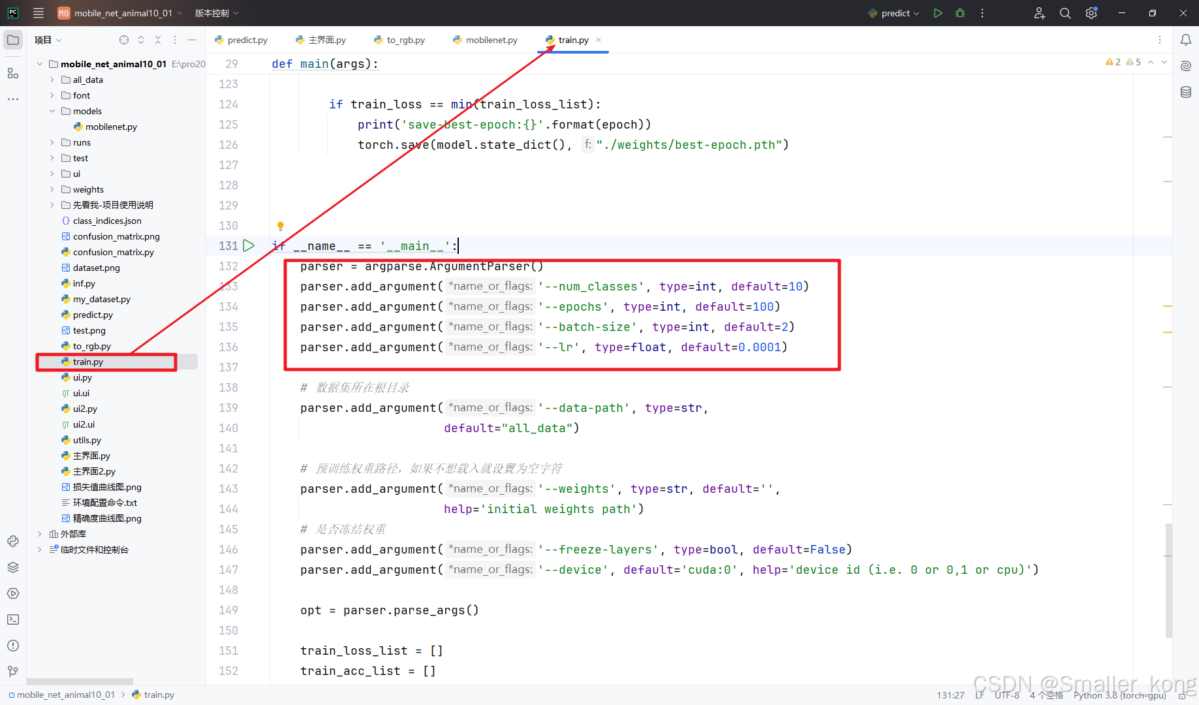Switch to the to_rgb.py tab
This screenshot has width=1199, height=705.
tap(399, 40)
